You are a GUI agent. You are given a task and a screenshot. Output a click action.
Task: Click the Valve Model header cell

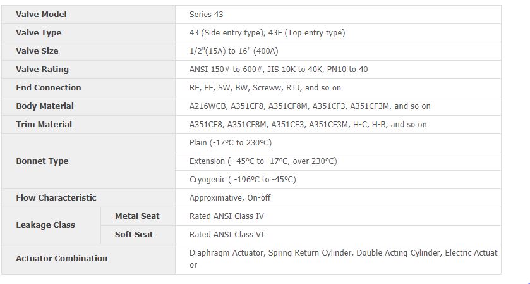pyautogui.click(x=41, y=14)
